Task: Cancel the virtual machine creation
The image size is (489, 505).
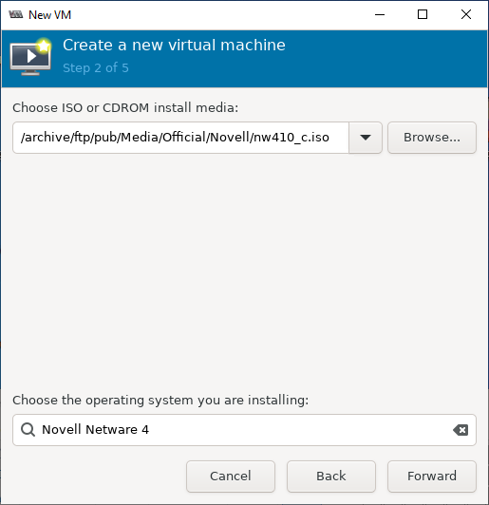Action: tap(231, 476)
